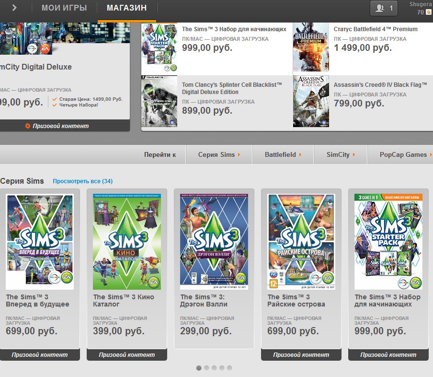Viewport: 433px width, 377px height.
Task: Open the Sims 3 Кино Каталог cover
Action: 127,242
